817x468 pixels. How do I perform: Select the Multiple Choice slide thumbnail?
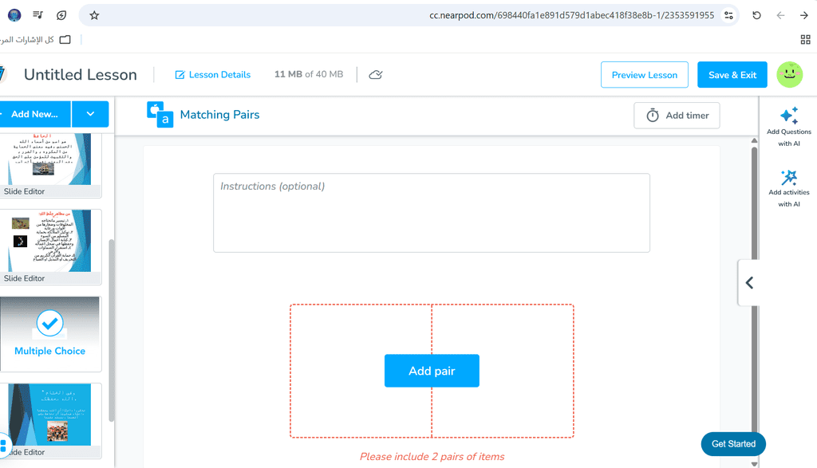click(50, 334)
